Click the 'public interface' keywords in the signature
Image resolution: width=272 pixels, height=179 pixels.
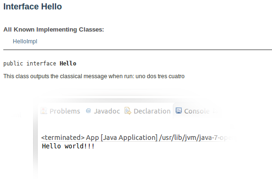click(x=30, y=64)
